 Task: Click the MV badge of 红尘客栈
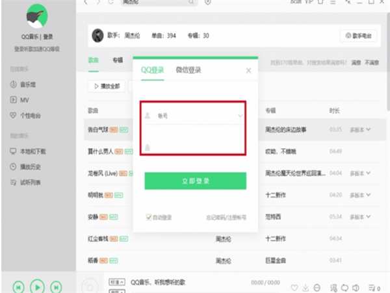123,239
